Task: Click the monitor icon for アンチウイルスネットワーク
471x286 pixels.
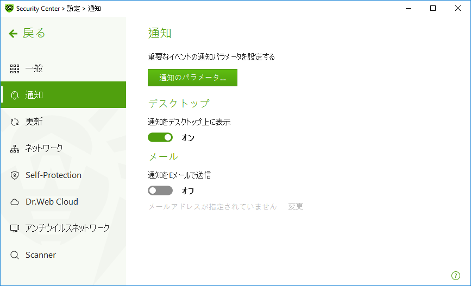Action: (x=15, y=228)
